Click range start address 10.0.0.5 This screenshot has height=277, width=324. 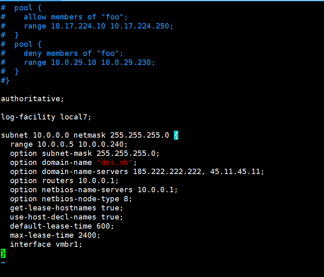tap(55, 144)
